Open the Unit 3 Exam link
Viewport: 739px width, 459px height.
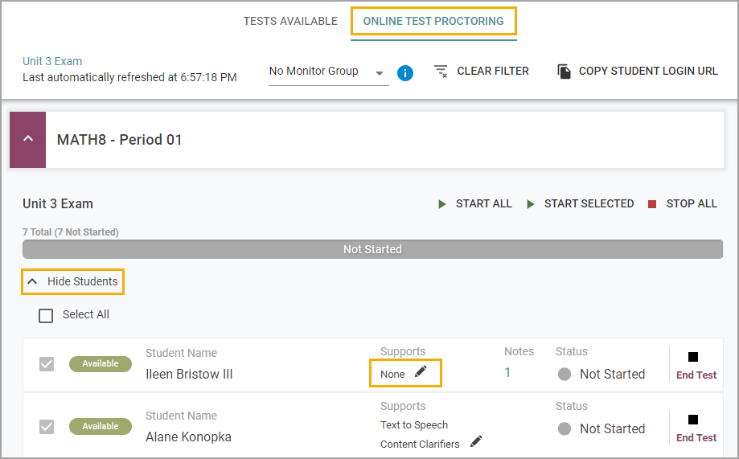(x=52, y=61)
